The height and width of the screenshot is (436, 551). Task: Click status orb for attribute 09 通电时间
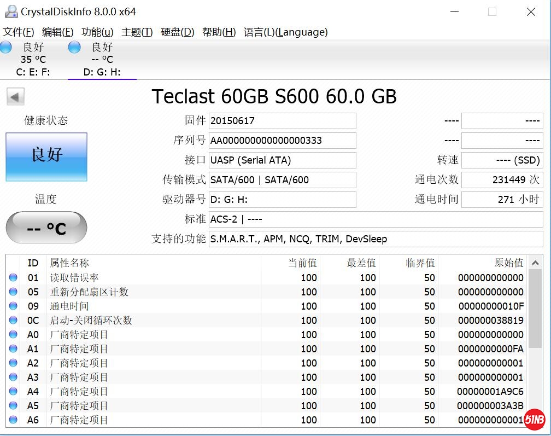[13, 306]
